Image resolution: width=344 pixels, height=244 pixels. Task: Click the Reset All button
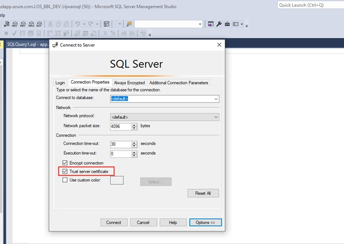point(203,193)
